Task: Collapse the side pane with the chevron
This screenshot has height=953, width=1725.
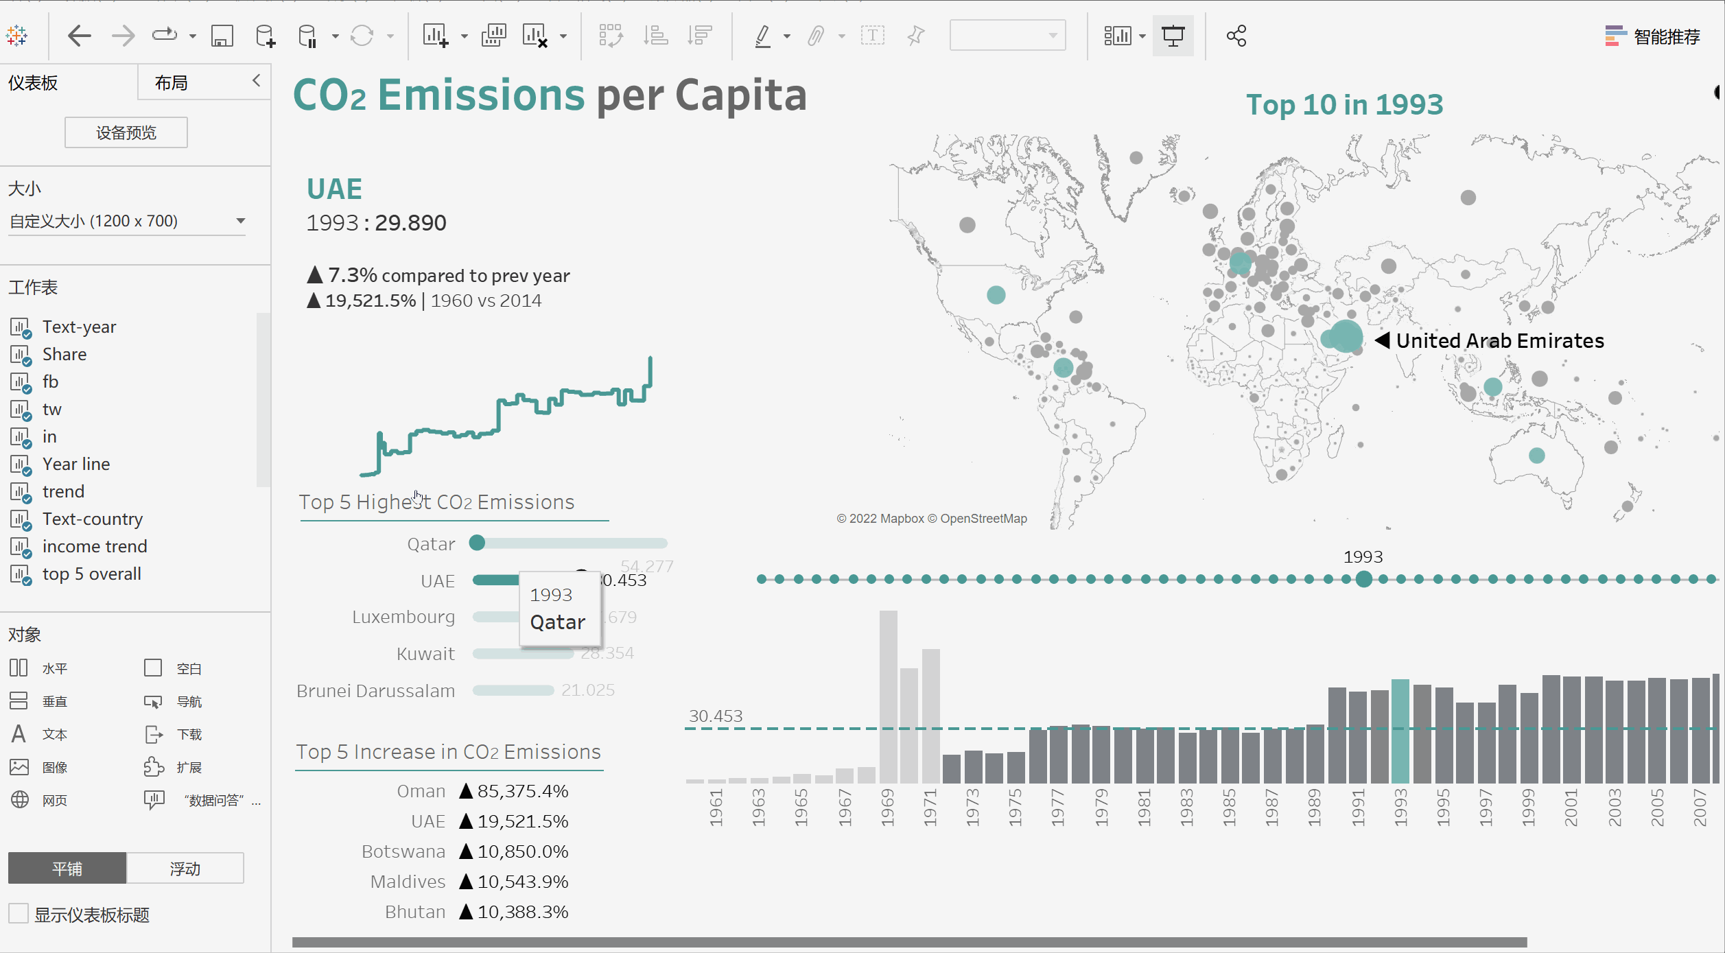Action: pyautogui.click(x=257, y=80)
